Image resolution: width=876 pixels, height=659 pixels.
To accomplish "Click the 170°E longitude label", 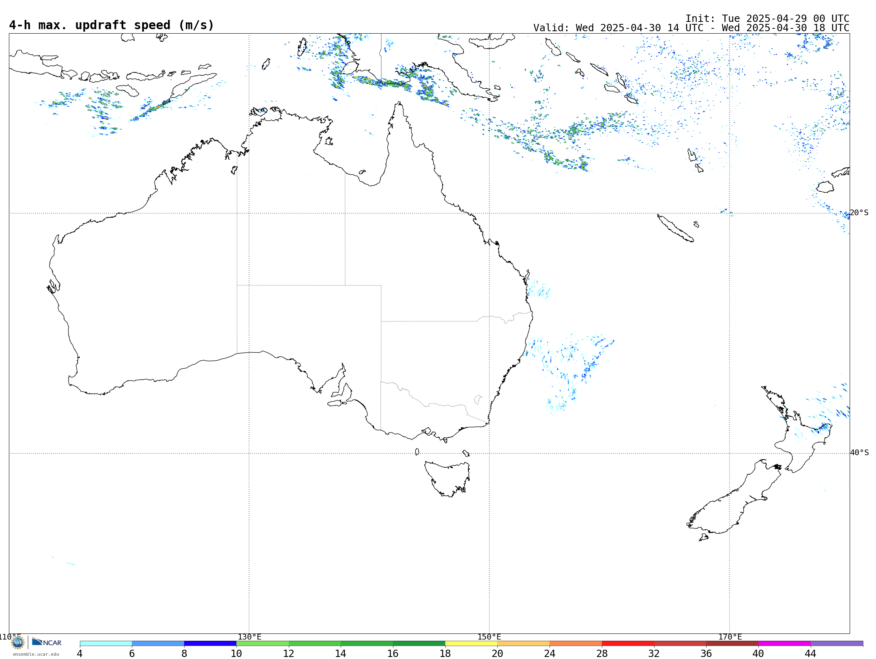I will (730, 637).
